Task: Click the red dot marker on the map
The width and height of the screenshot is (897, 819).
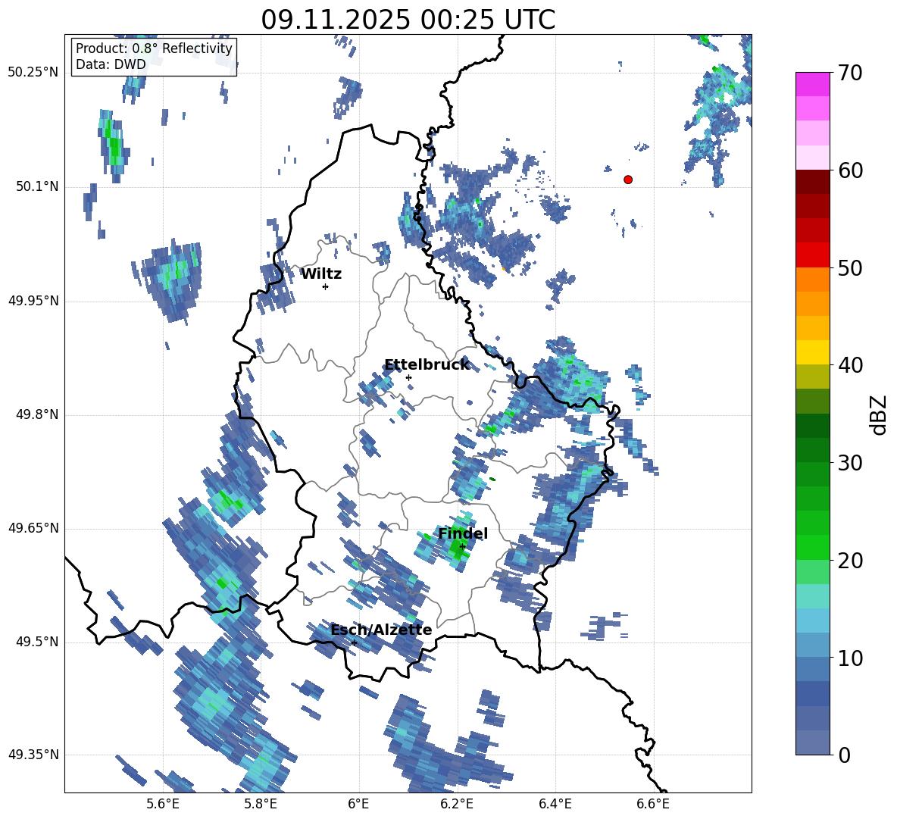Action: pos(628,180)
